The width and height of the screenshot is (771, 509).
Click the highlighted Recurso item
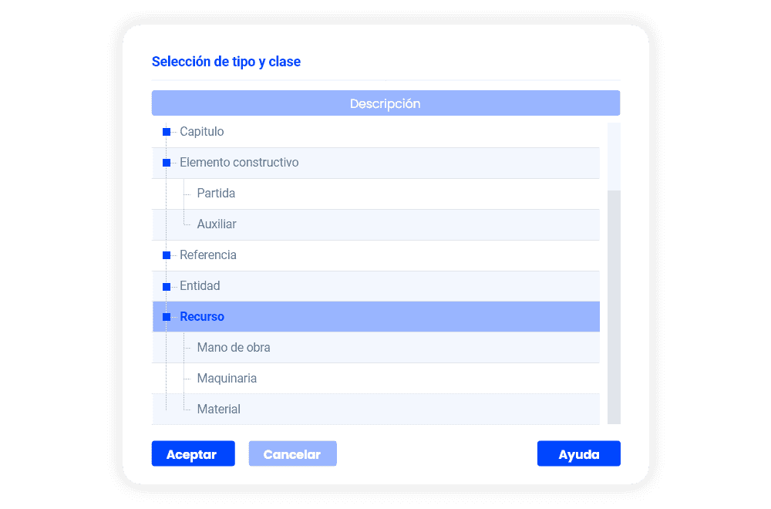click(x=202, y=317)
